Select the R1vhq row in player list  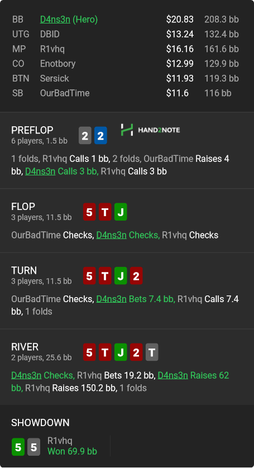tap(126, 49)
